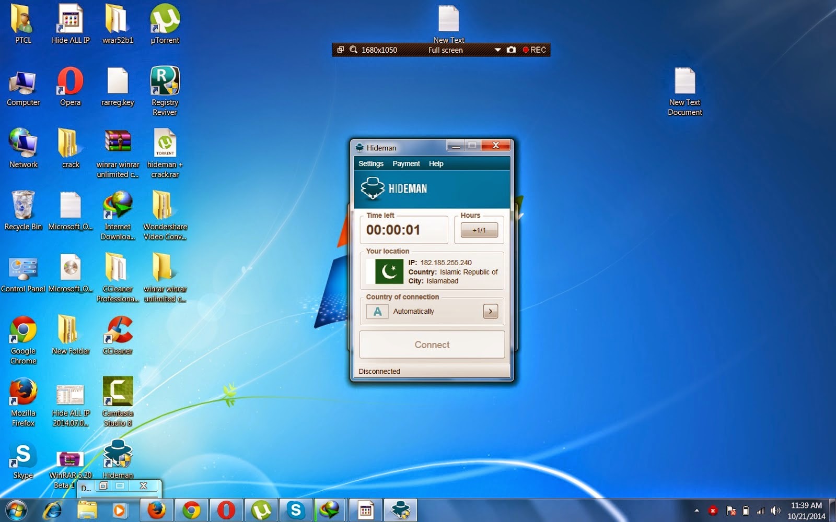Launch Camtasia Studio 8
Viewport: 836px width, 522px height.
coord(118,402)
